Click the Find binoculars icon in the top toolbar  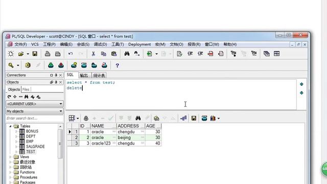(127, 54)
